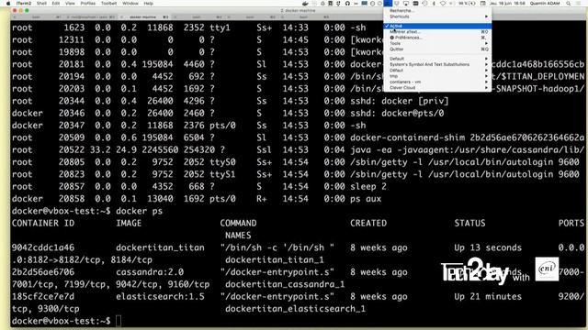
Task: Click the AirPlay display icon
Action: click(406, 4)
